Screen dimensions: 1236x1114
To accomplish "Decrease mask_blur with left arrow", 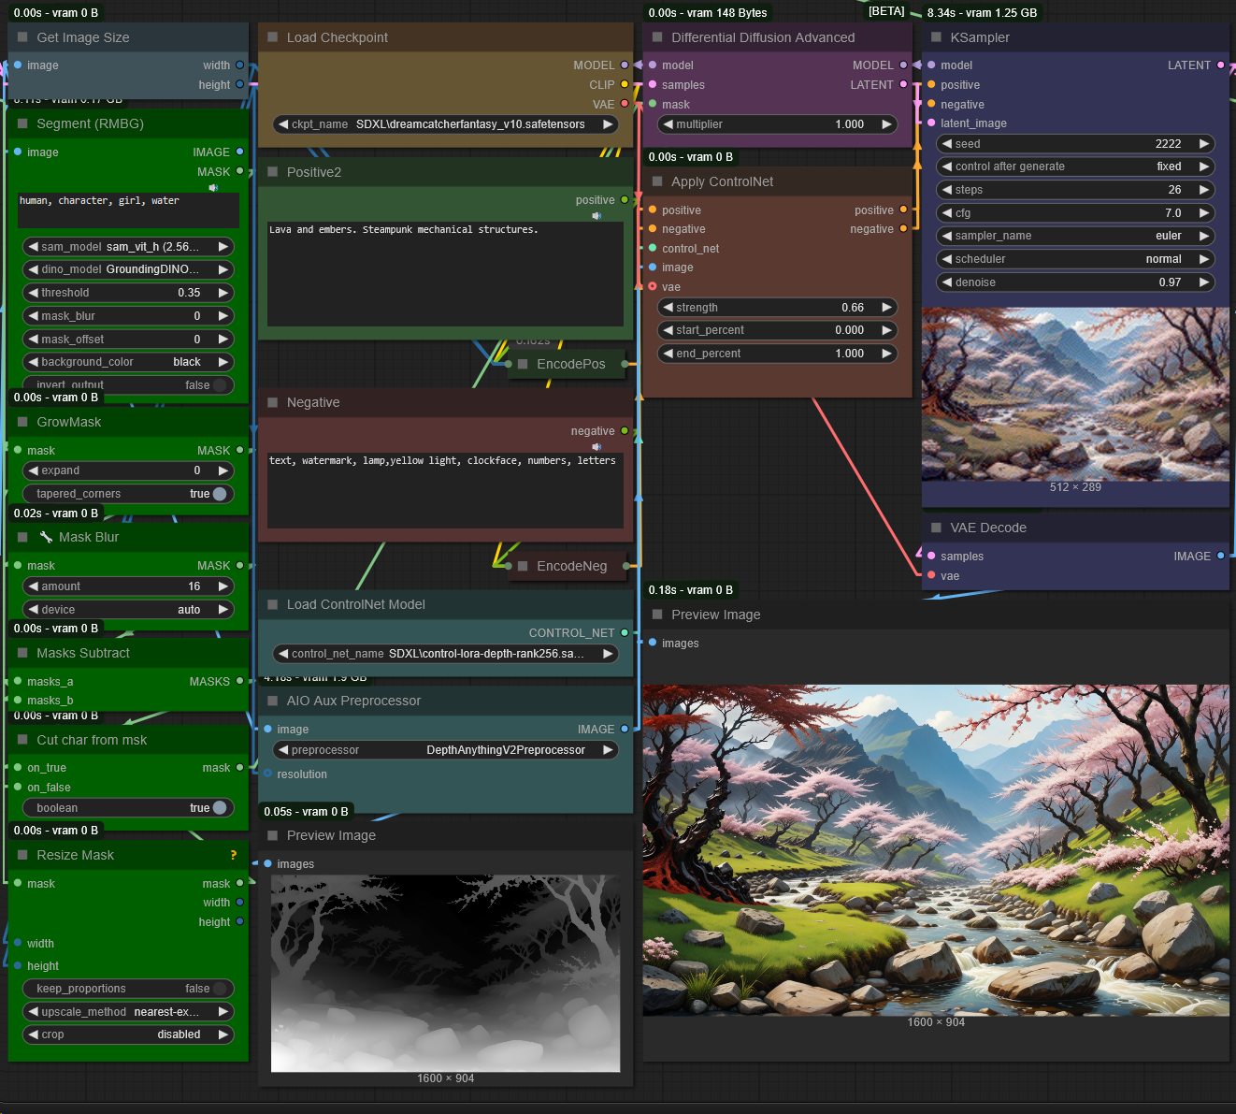I will click(34, 316).
